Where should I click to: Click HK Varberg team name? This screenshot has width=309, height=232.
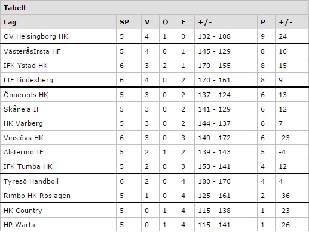[23, 123]
